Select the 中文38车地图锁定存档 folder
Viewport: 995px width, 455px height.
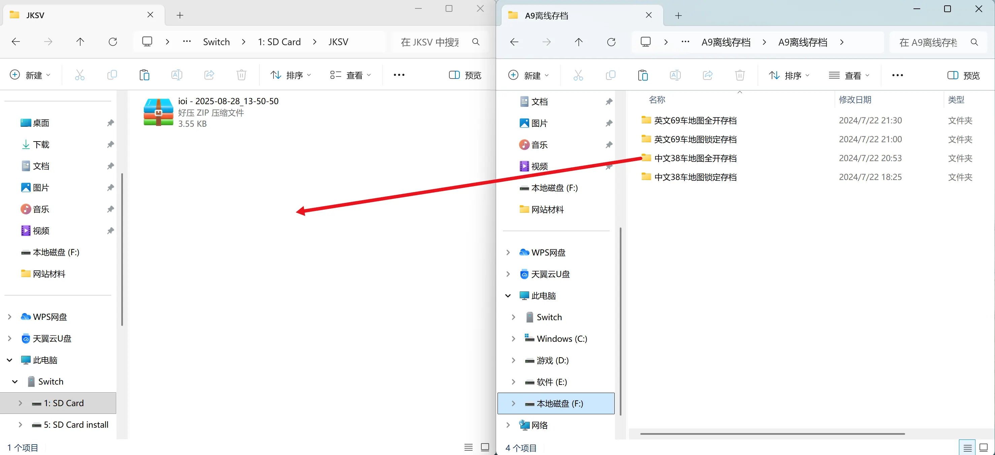(x=689, y=177)
